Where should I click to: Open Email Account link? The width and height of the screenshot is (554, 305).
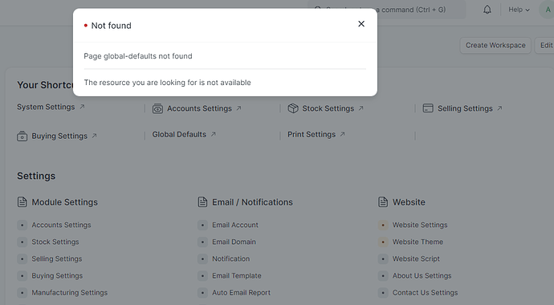point(235,225)
